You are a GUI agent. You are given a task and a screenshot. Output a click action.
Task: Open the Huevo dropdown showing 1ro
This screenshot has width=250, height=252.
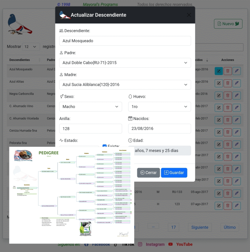click(x=159, y=106)
